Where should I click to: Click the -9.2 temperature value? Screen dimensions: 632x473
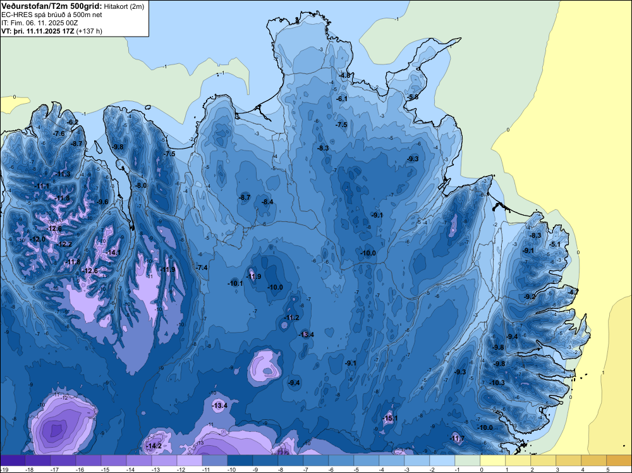pyautogui.click(x=530, y=297)
